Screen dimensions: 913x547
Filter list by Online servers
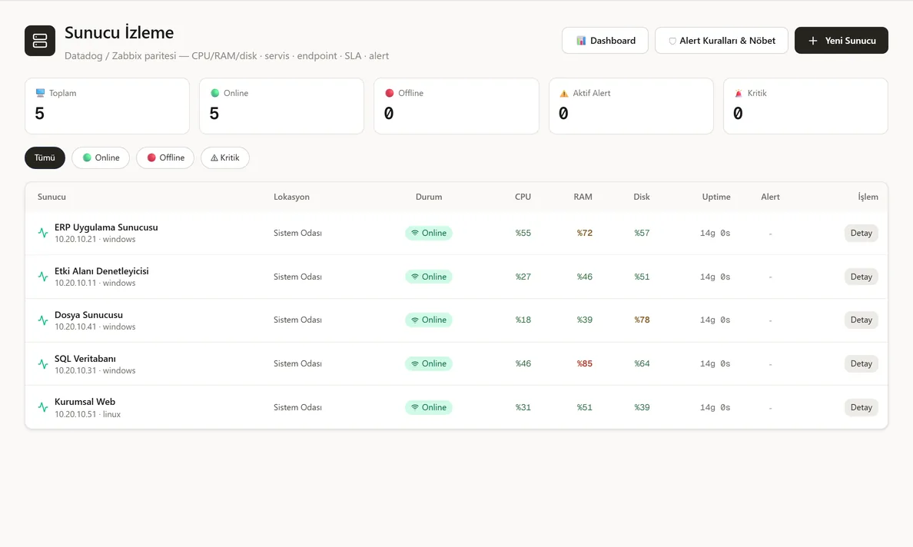[101, 157]
